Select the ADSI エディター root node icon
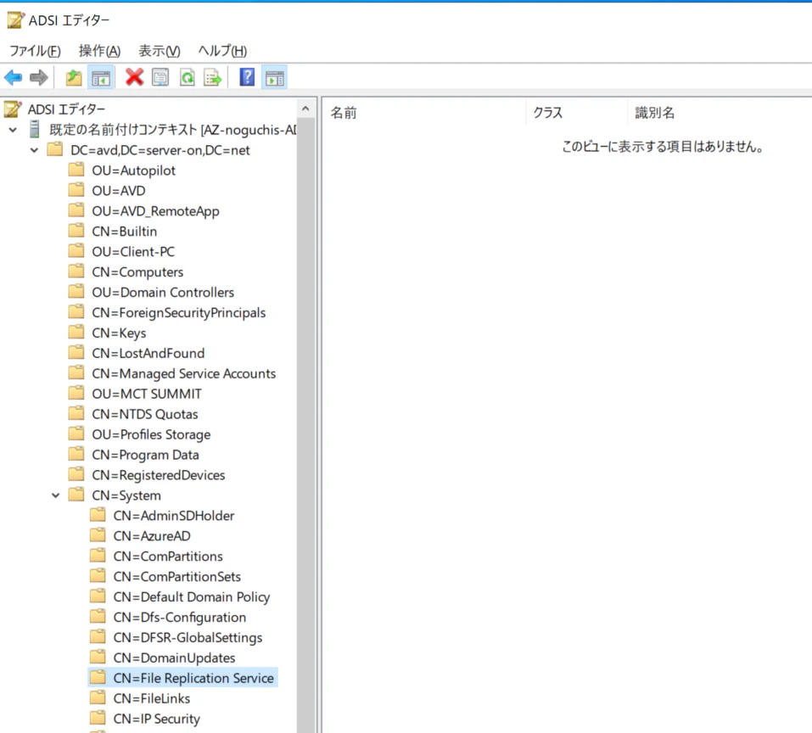 (13, 109)
